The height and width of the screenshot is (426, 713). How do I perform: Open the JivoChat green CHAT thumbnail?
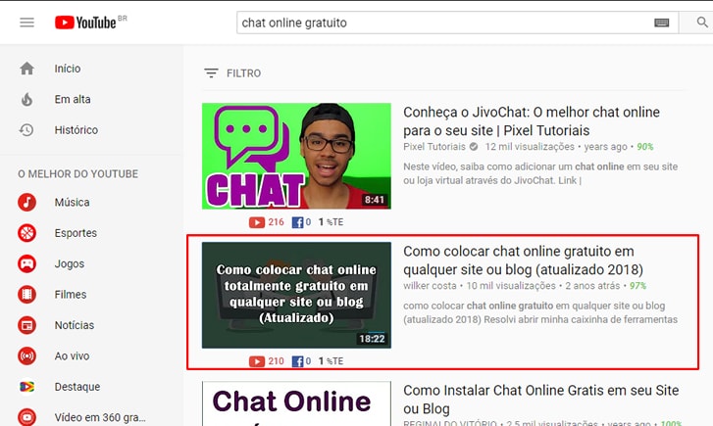(x=296, y=156)
